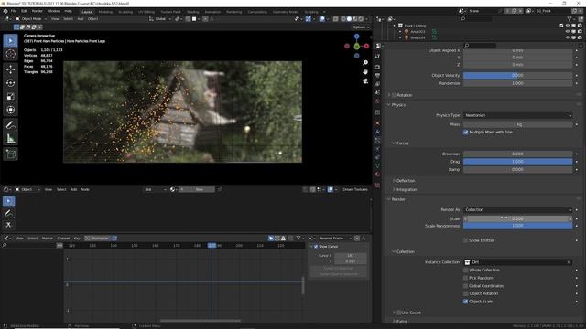Click the properties panel search field
586x329 pixels.
pos(480,46)
